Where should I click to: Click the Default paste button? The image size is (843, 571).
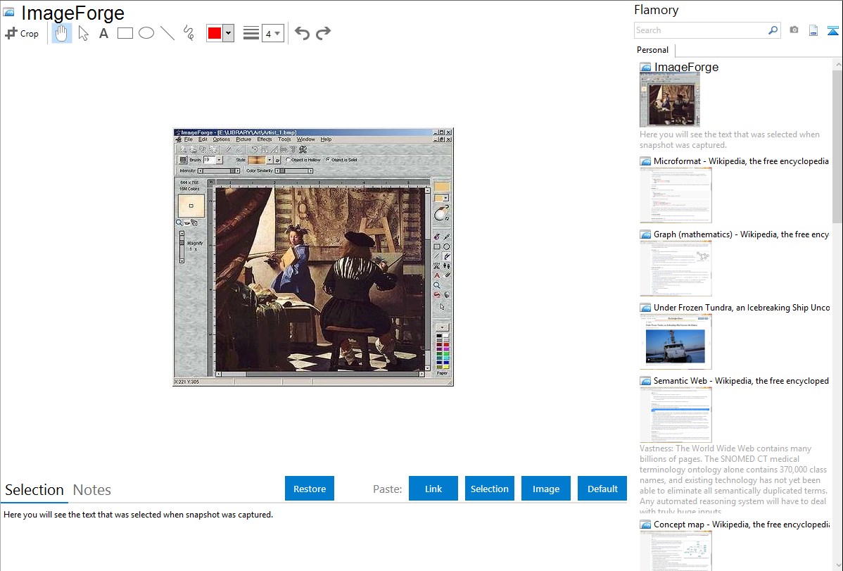point(602,489)
